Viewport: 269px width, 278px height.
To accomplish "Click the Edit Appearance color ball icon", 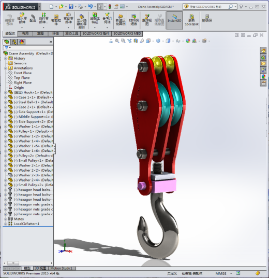I will pyautogui.click(x=188, y=41).
